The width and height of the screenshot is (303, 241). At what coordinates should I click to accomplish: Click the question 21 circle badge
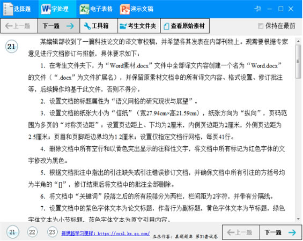coord(11,47)
